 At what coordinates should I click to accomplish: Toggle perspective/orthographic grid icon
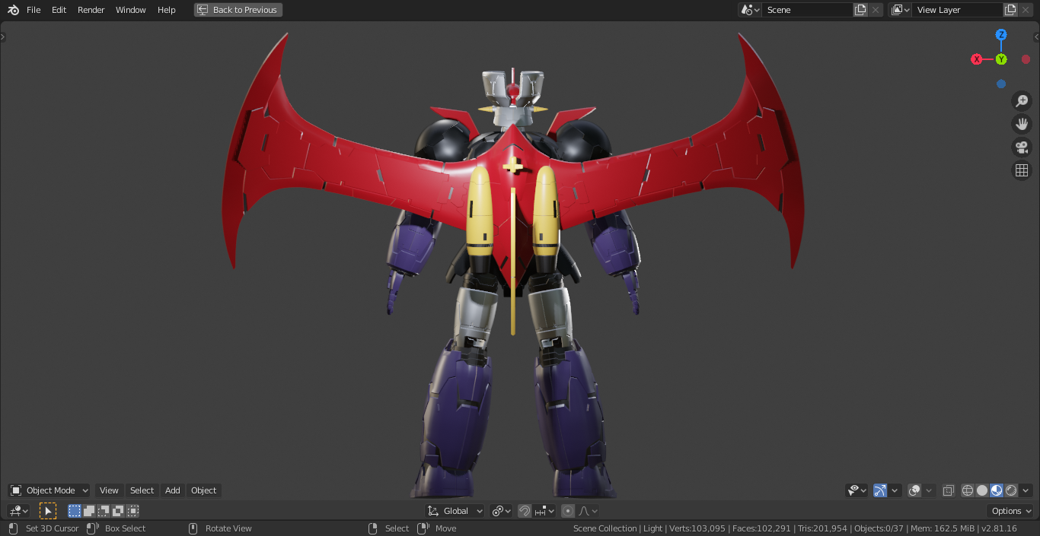coord(1022,170)
